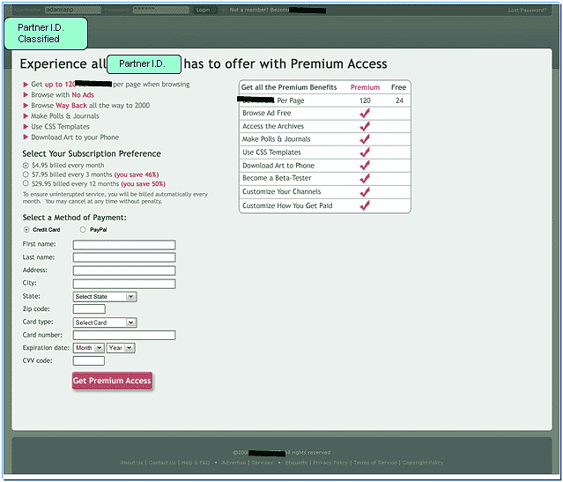
Task: Choose $29.95 billed every 12 months
Action: pos(25,184)
